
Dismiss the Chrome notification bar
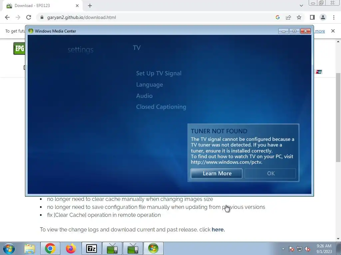click(333, 31)
